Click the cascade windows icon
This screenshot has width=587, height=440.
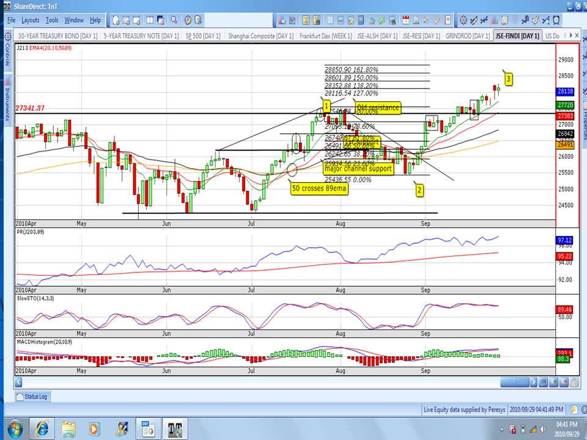click(x=161, y=20)
